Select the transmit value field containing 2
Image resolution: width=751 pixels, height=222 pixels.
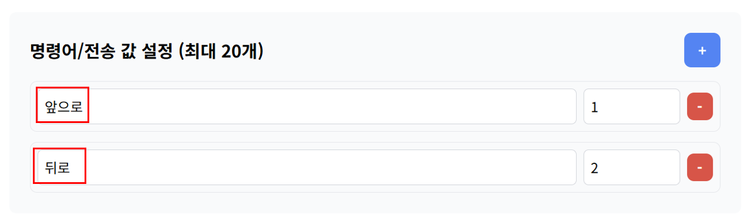click(632, 168)
